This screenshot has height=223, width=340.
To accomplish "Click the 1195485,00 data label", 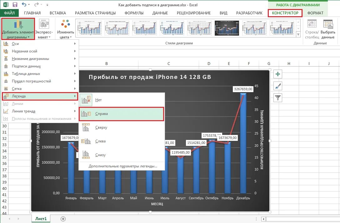I will click(181, 152).
